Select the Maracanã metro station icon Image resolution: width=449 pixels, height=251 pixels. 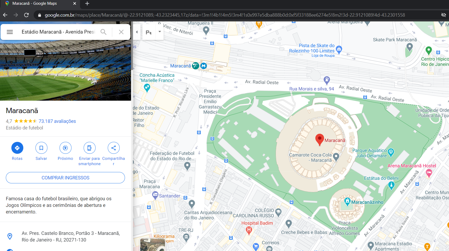(x=204, y=66)
